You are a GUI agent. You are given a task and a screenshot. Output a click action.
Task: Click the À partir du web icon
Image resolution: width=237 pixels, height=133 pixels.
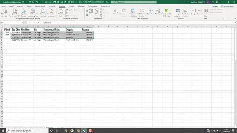tap(23, 11)
